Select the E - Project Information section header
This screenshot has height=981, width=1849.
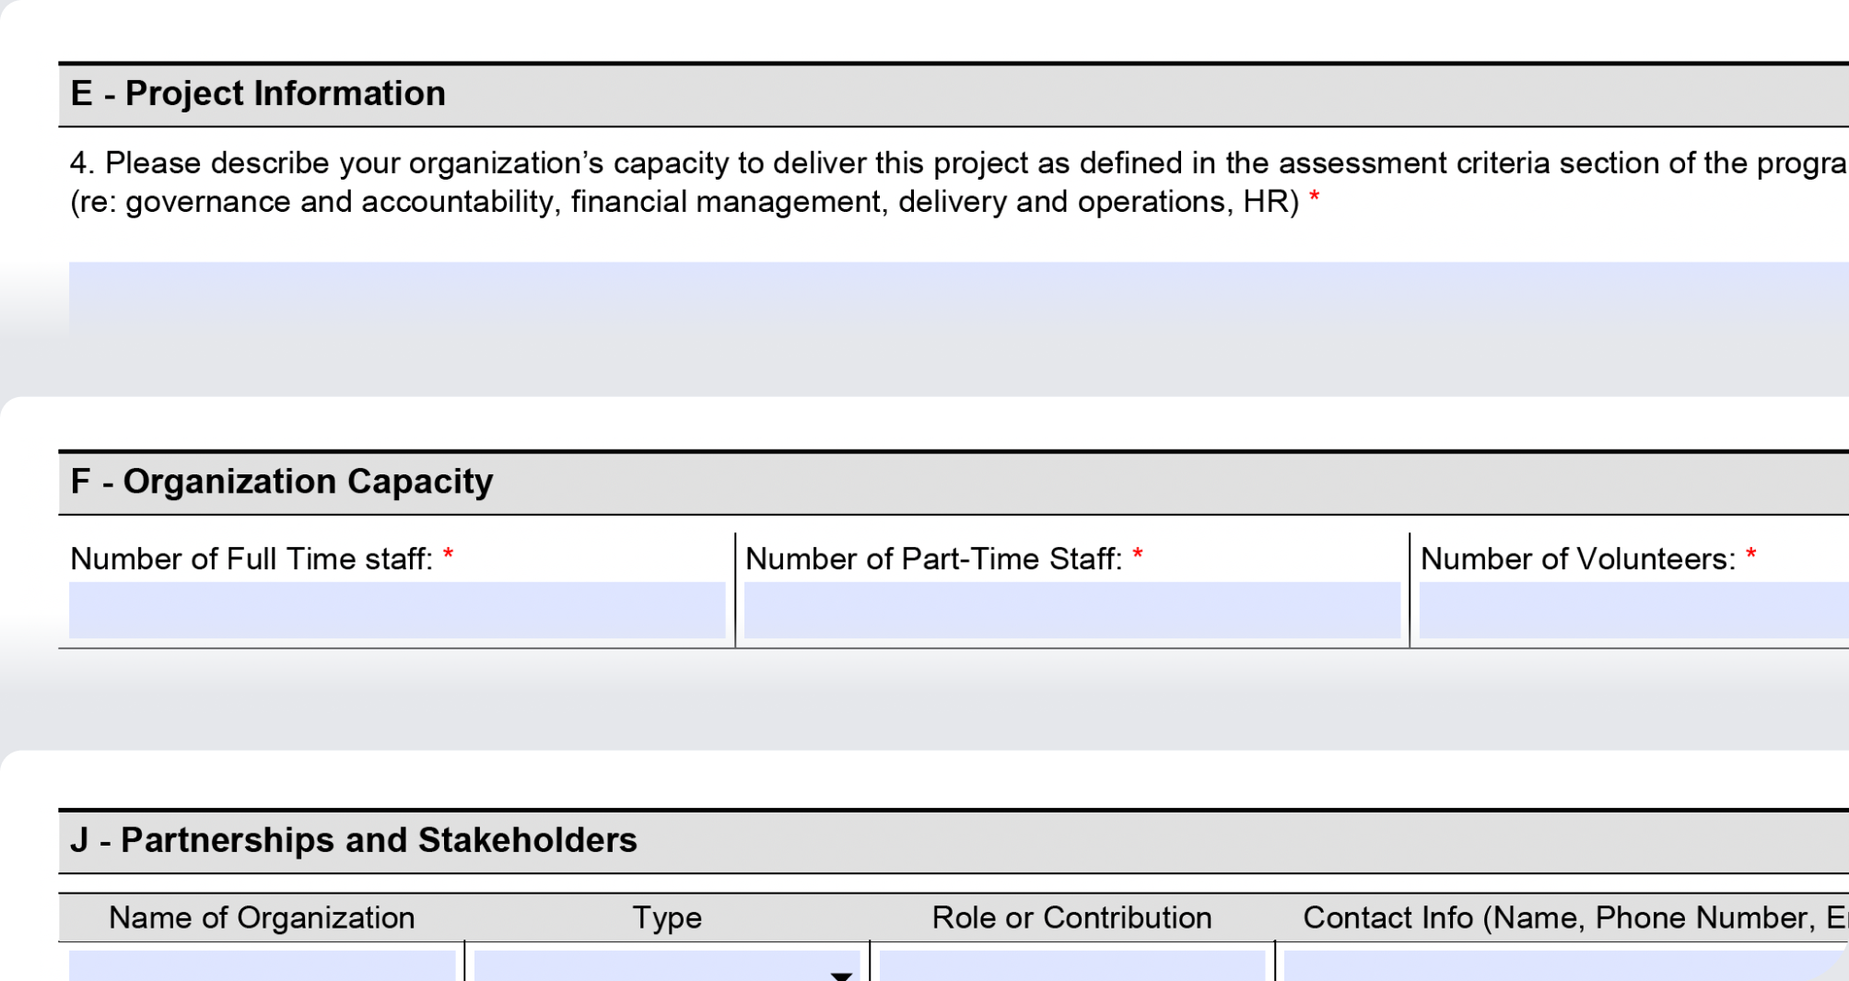click(258, 92)
